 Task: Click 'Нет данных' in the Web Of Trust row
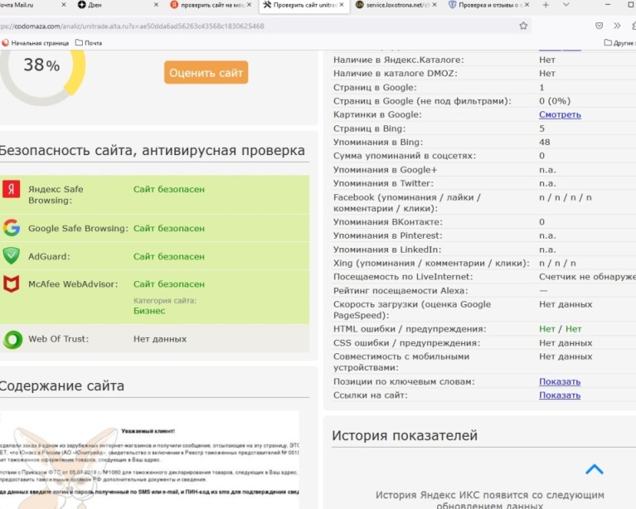[160, 339]
